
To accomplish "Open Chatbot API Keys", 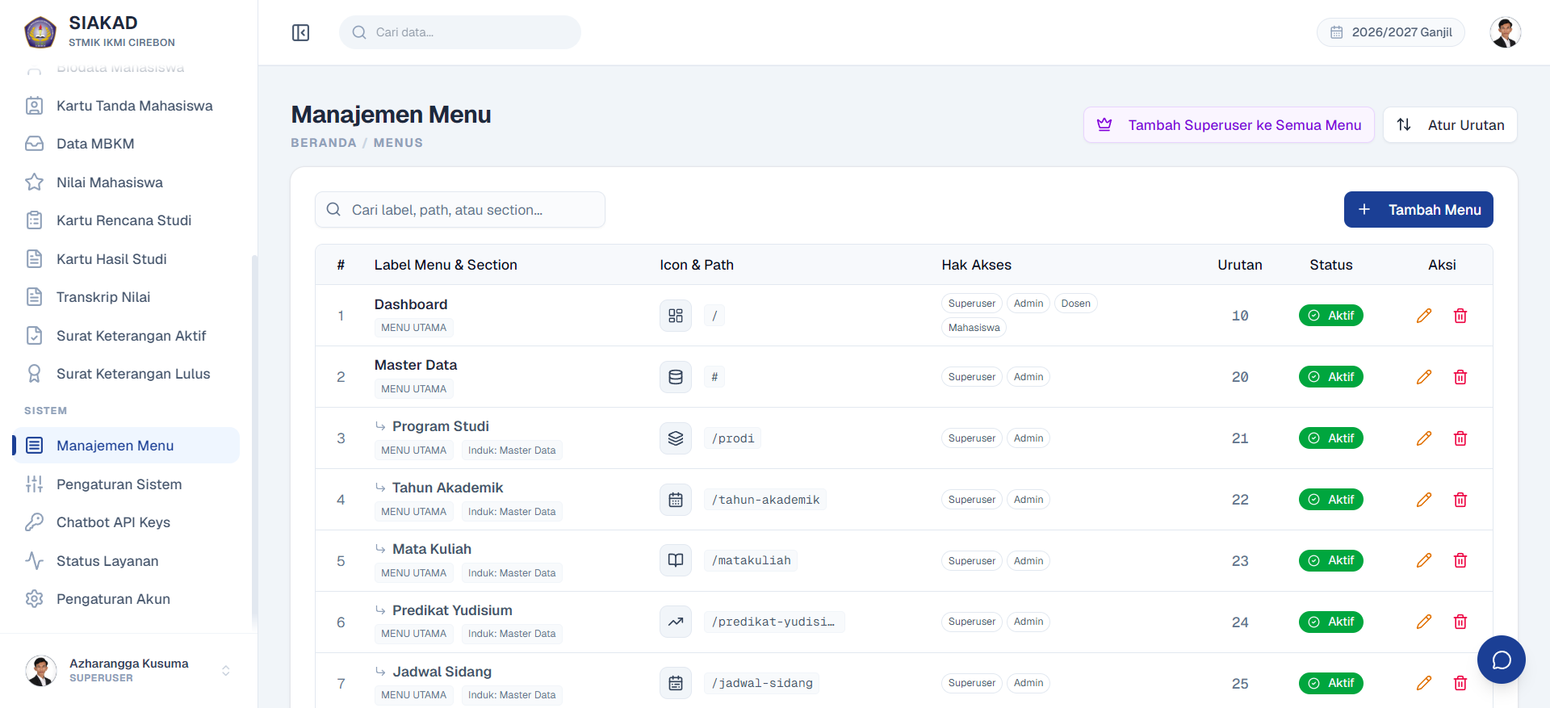I will point(127,522).
